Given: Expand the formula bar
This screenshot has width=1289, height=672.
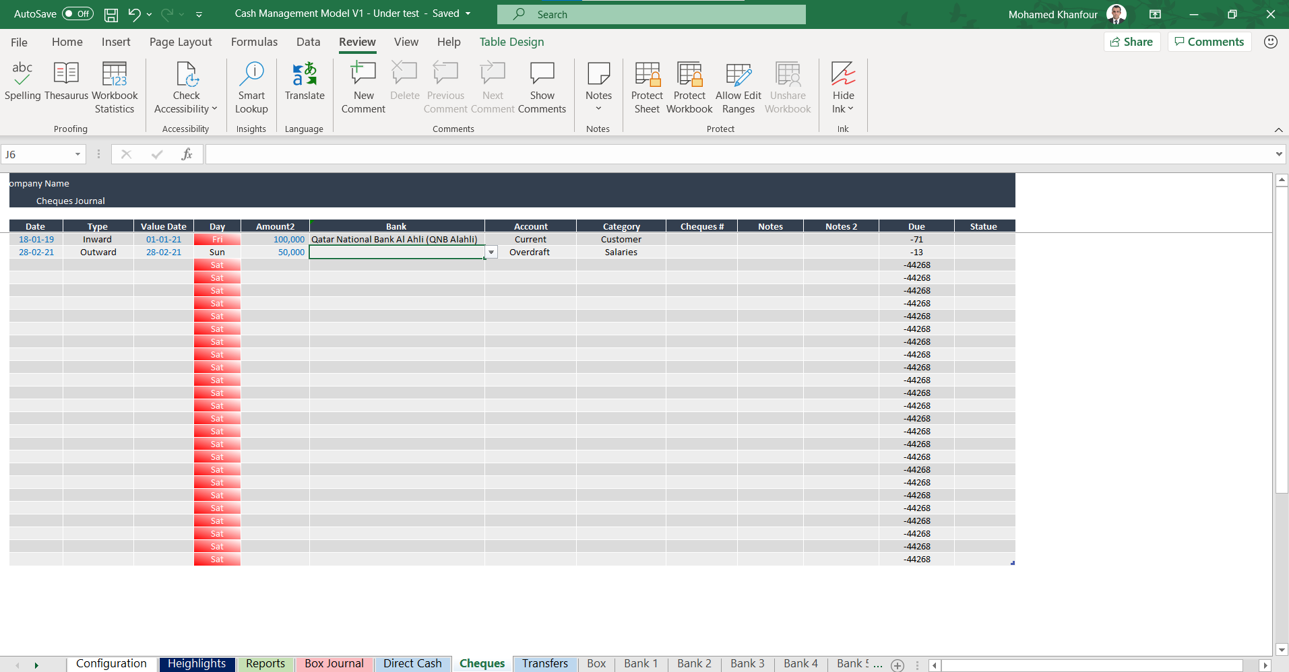Looking at the screenshot, I should click(1279, 154).
